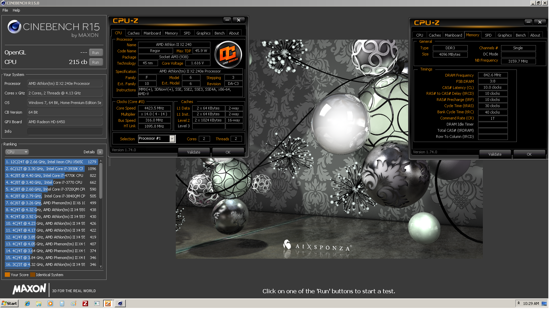549x310 pixels.
Task: Open Graphics tab in right CPU-Z window
Action: pos(505,35)
